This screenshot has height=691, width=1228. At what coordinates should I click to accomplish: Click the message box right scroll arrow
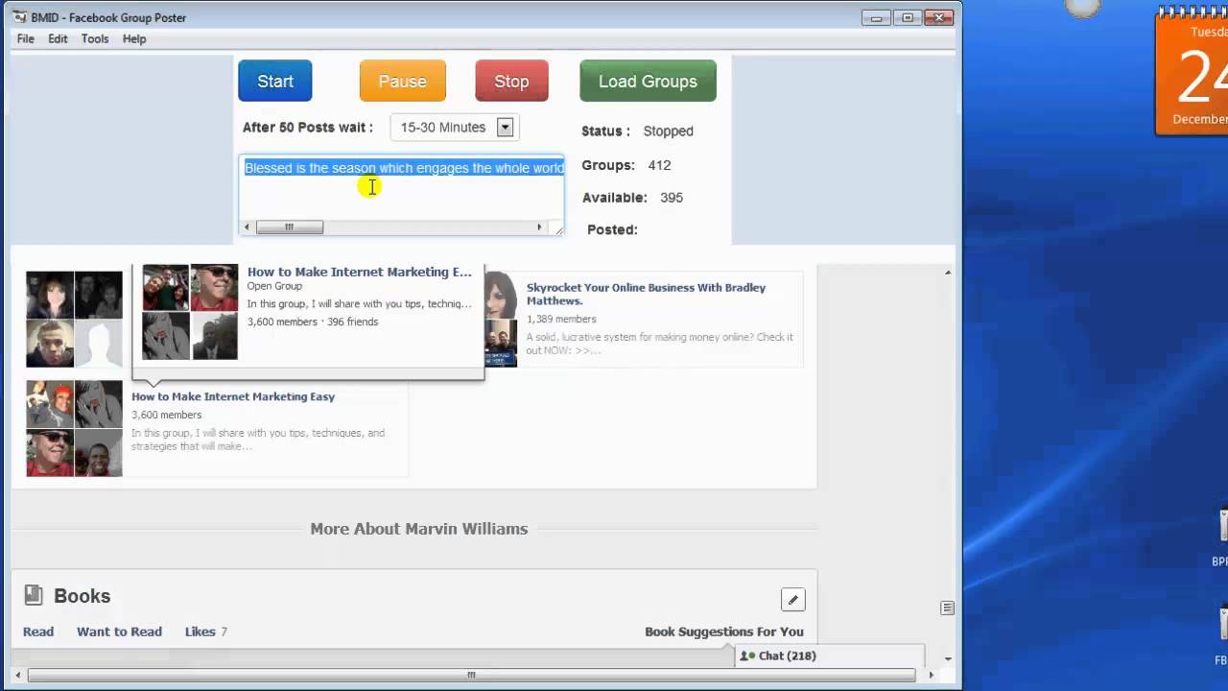[x=539, y=227]
